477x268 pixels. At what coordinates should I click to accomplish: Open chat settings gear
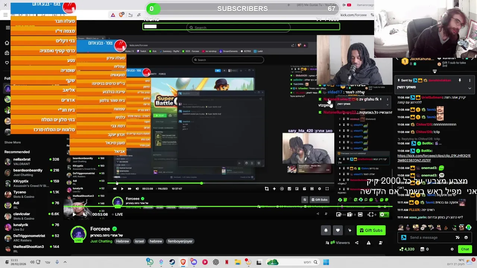[452, 249]
